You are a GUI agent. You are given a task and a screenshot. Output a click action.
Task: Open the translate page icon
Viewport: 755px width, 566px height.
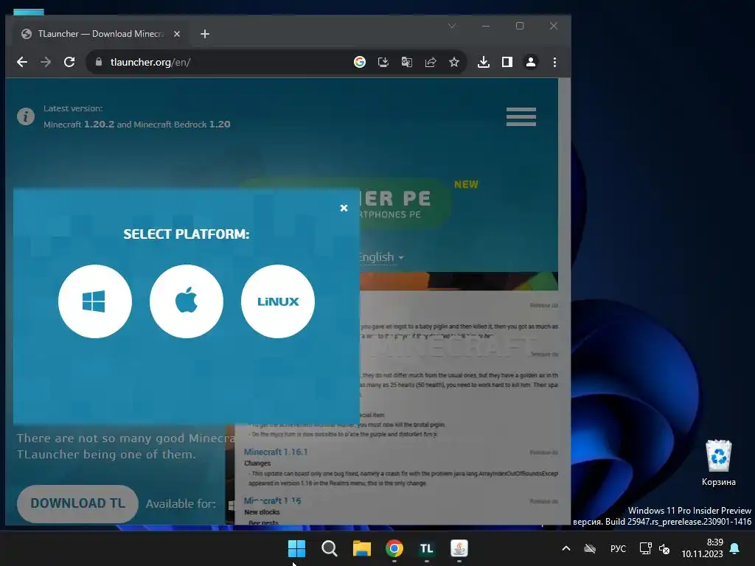coord(407,62)
